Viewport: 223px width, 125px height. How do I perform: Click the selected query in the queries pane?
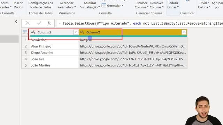pyautogui.click(x=9, y=39)
